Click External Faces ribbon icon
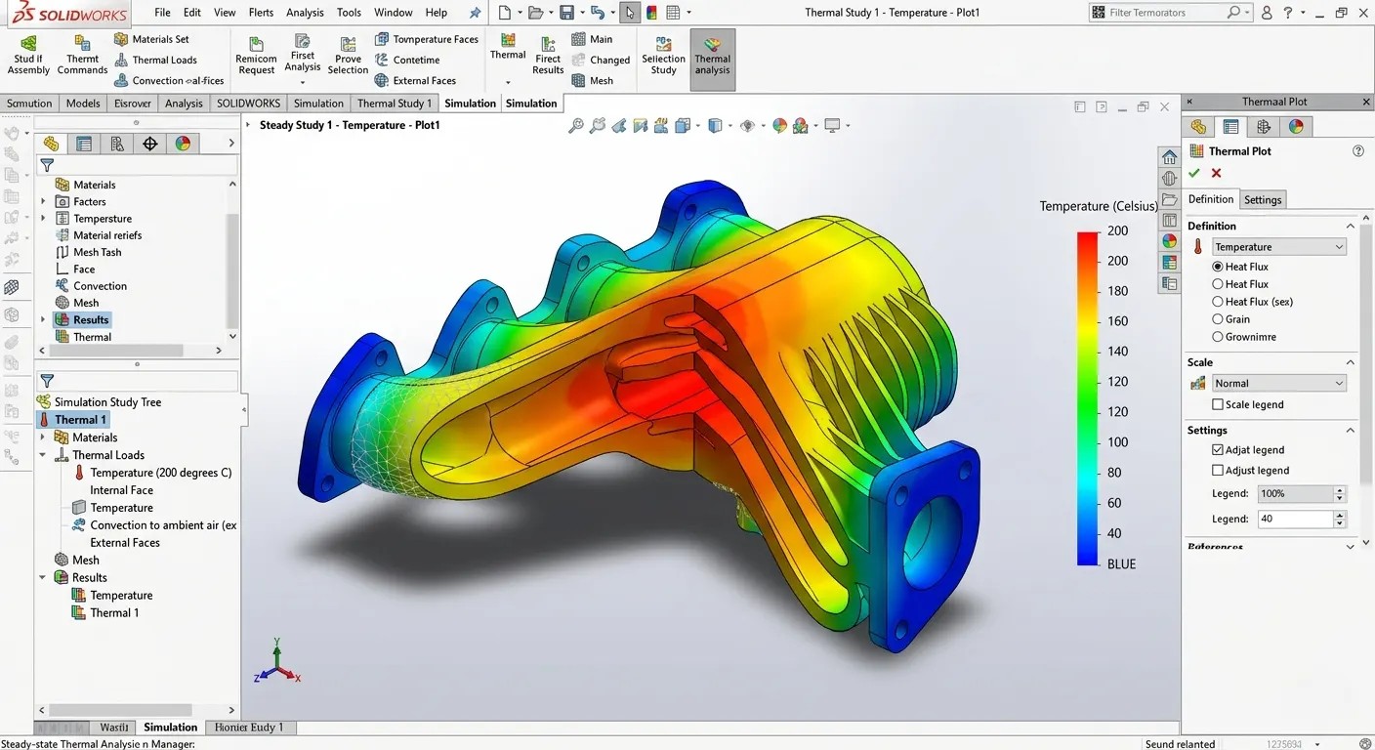Viewport: 1375px width, 750px height. [x=415, y=80]
